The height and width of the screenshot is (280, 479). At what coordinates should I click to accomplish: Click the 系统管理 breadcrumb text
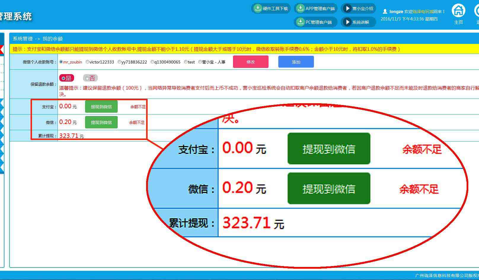23,39
